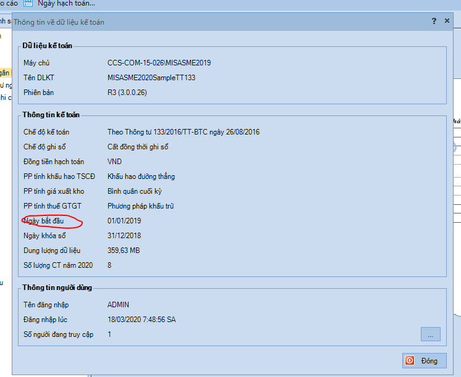Click the Tên DLKT label
This screenshot has height=377, width=461.
(39, 78)
